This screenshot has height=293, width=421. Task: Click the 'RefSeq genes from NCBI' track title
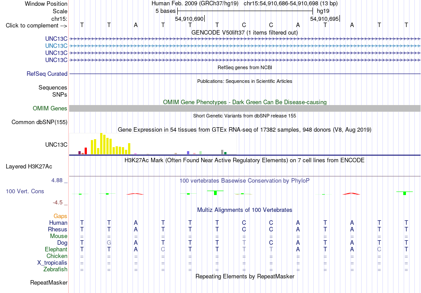tap(245, 68)
